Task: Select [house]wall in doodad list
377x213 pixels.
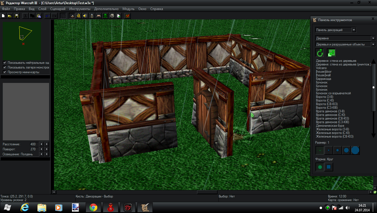Action: pos(323,75)
